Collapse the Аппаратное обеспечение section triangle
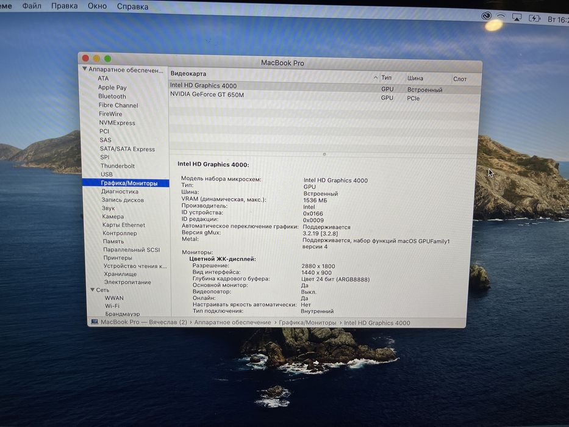The width and height of the screenshot is (569, 427). point(85,68)
